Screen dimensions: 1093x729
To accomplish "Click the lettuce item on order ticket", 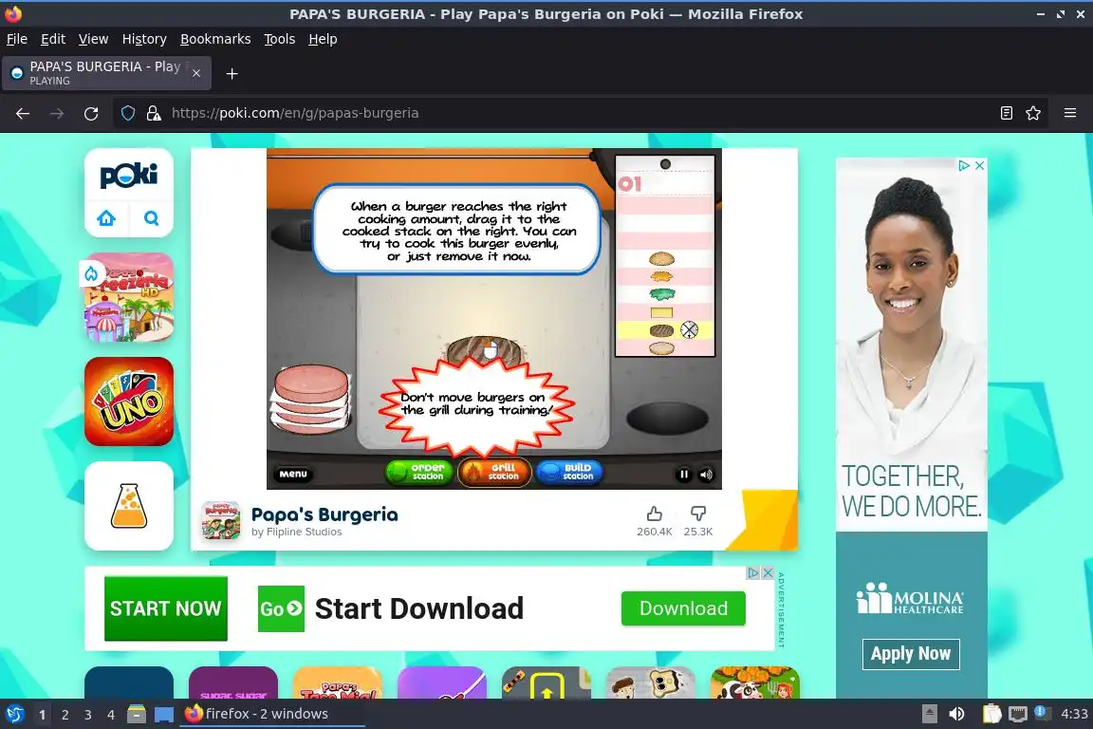I will point(661,293).
